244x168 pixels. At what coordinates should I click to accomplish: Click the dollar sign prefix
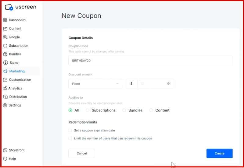131,84
